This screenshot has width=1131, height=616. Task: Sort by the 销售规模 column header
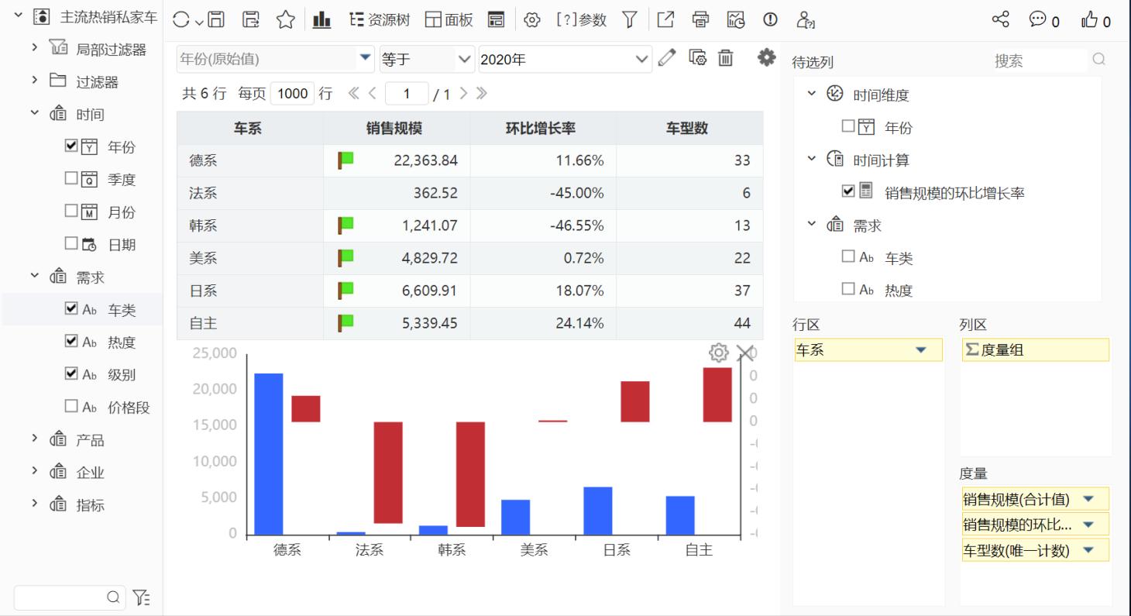pyautogui.click(x=396, y=128)
